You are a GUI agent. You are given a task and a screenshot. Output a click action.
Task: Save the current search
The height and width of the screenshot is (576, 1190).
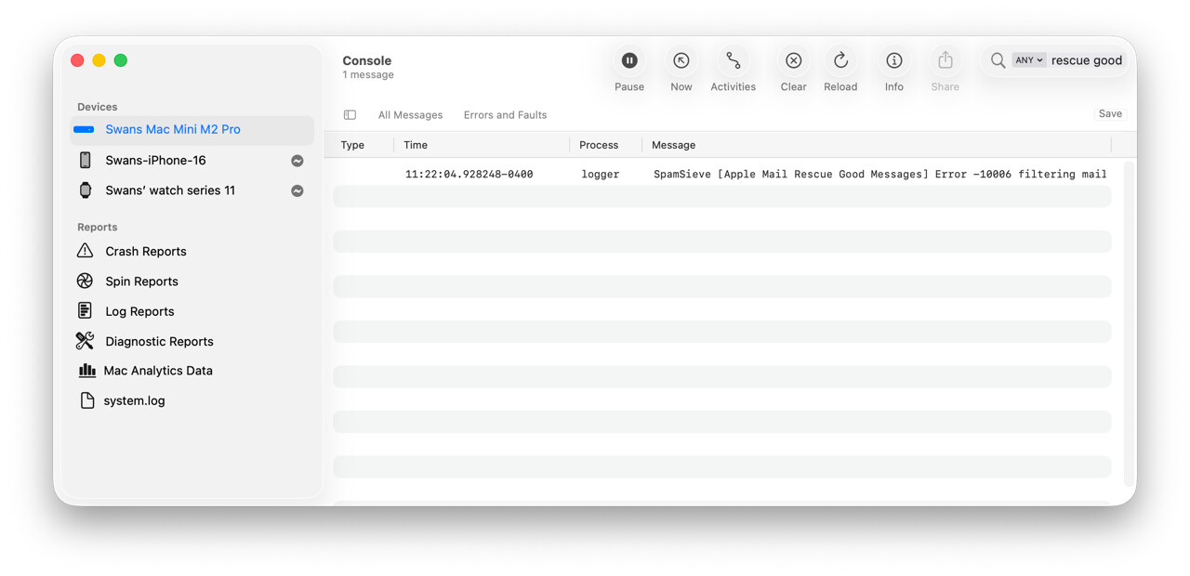[1110, 114]
